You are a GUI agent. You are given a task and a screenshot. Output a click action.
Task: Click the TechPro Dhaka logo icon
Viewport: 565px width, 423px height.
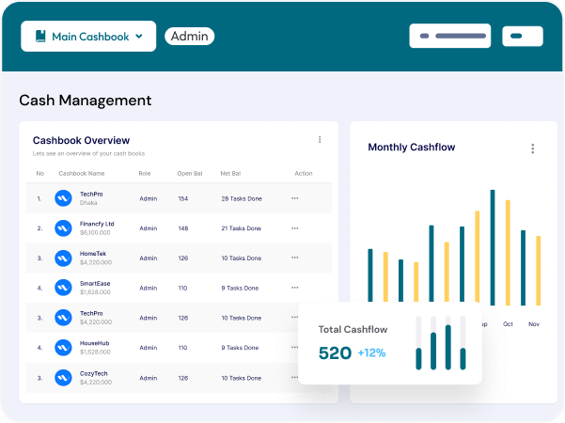coord(64,198)
